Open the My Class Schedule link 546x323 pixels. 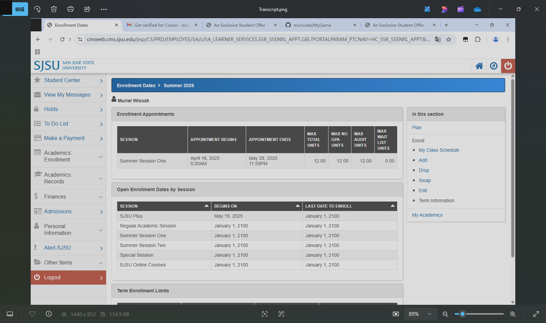tap(439, 150)
